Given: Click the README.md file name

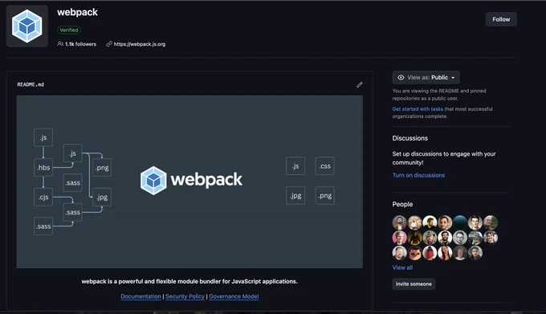Looking at the screenshot, I should click(31, 84).
